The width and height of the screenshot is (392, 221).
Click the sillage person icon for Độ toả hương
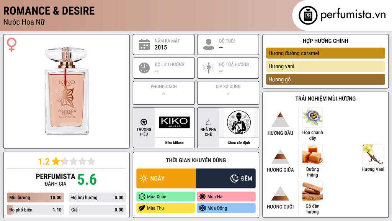pyautogui.click(x=209, y=68)
